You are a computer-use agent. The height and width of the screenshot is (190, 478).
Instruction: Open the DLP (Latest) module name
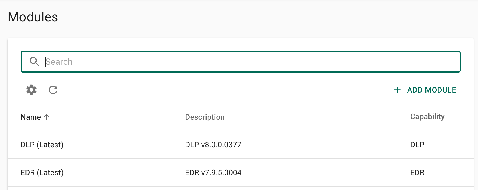pos(42,145)
